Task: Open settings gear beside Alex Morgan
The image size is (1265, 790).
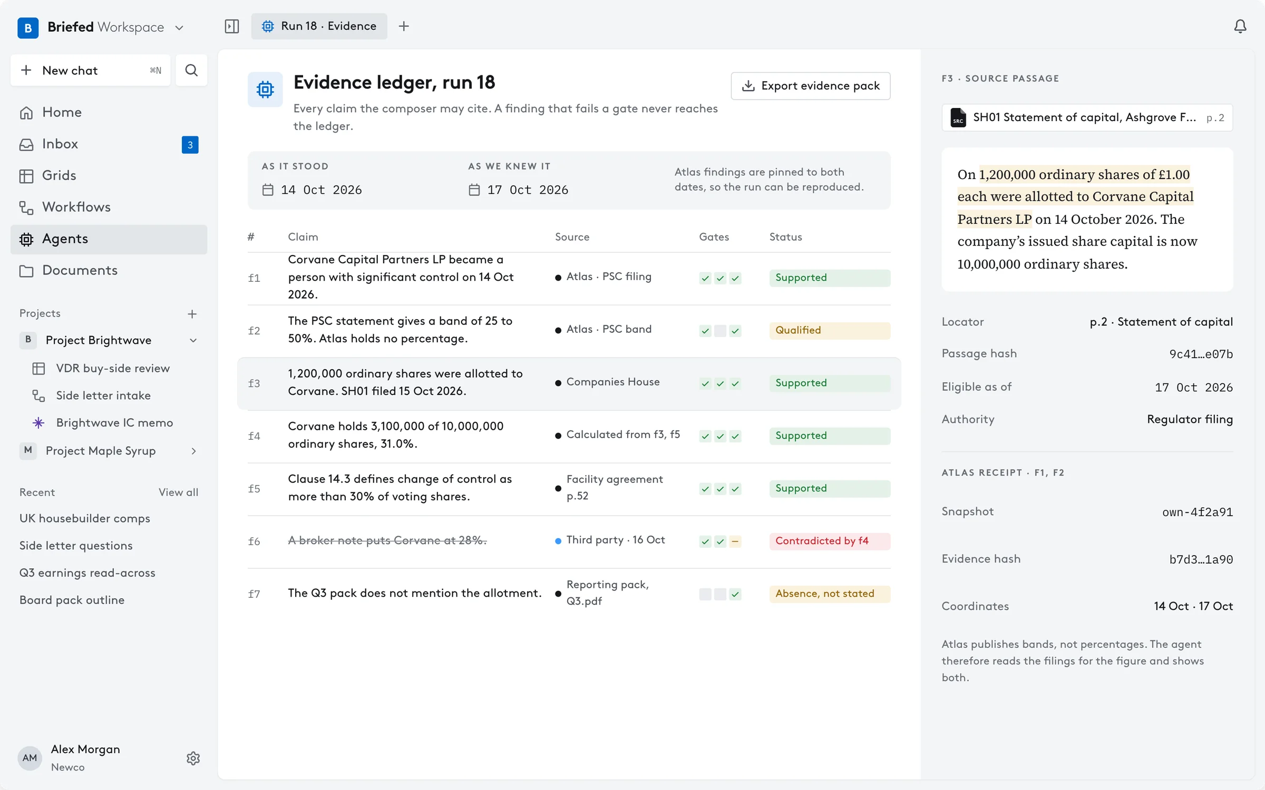Action: (193, 758)
